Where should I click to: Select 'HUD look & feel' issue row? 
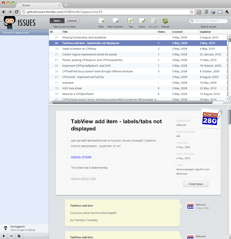(138, 88)
